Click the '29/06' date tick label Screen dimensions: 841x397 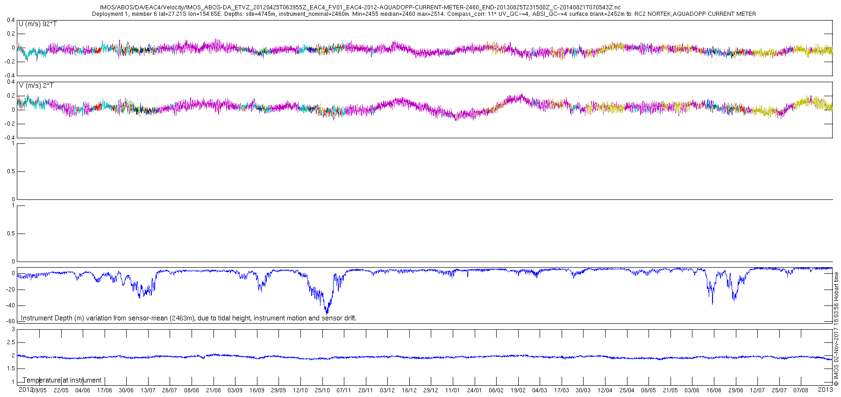click(736, 390)
